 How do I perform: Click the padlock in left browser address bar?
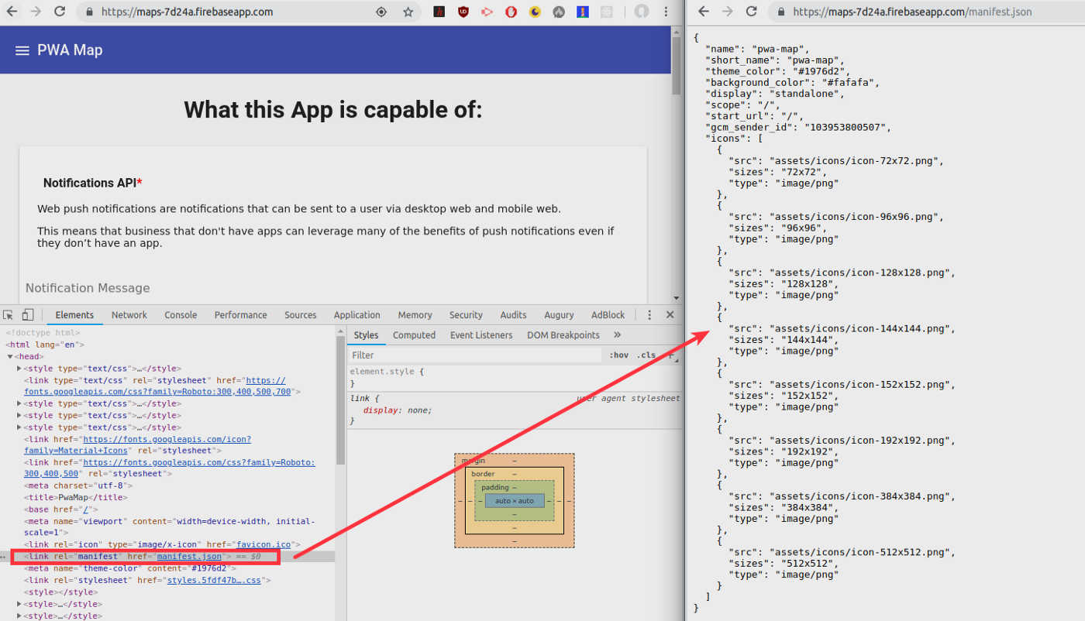pyautogui.click(x=89, y=12)
